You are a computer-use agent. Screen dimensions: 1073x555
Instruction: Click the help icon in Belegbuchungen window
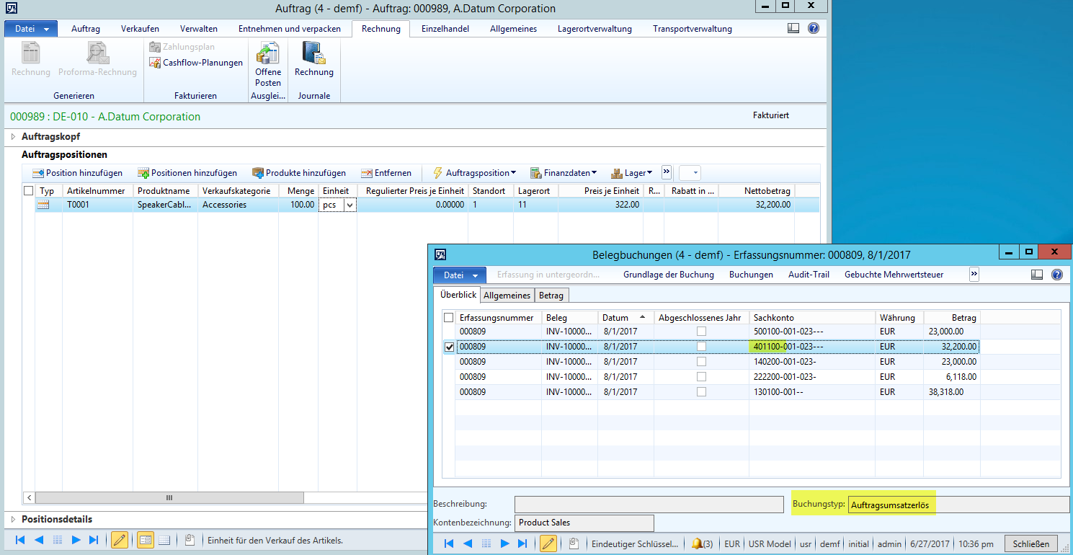pyautogui.click(x=1057, y=275)
